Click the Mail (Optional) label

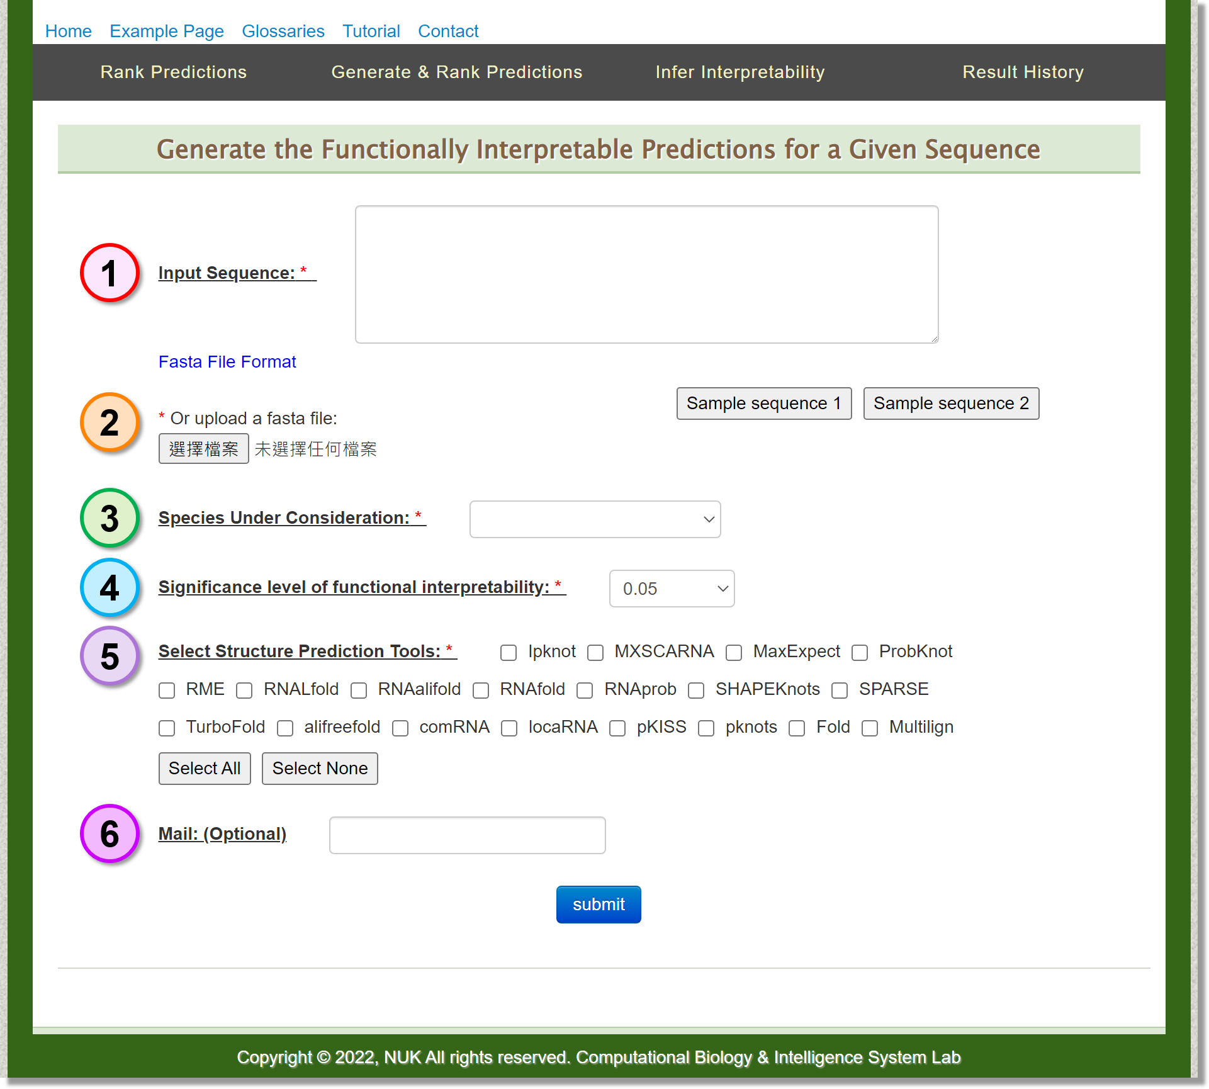(222, 834)
